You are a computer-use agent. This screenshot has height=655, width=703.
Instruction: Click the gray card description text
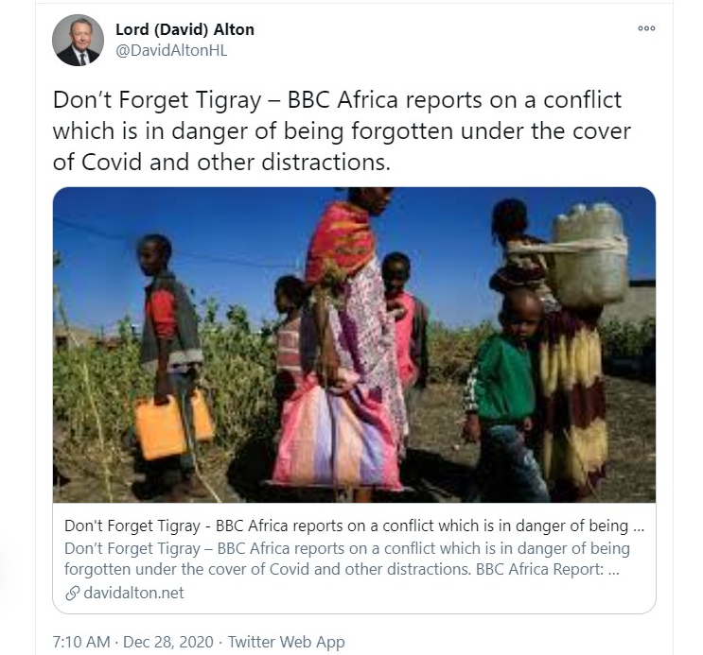click(x=347, y=559)
